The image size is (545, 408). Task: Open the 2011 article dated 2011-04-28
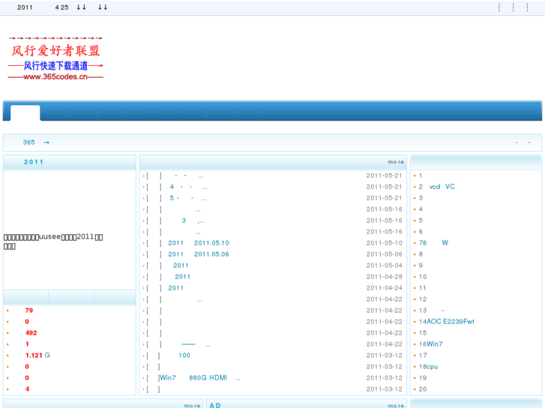pos(182,277)
